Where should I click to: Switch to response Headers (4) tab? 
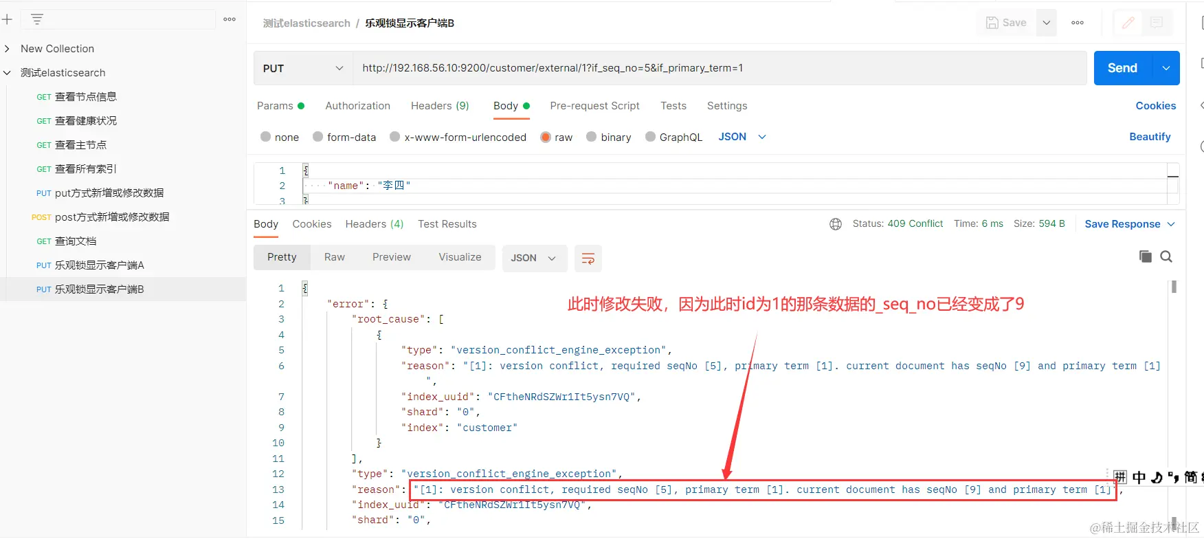(x=375, y=224)
